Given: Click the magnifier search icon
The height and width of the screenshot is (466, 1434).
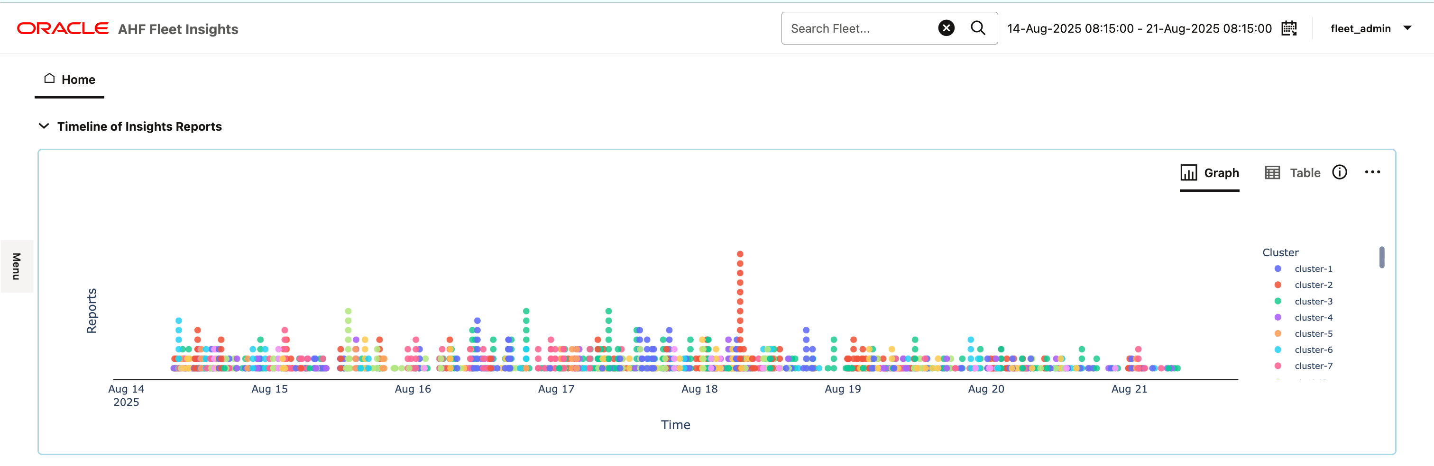Looking at the screenshot, I should pos(977,28).
